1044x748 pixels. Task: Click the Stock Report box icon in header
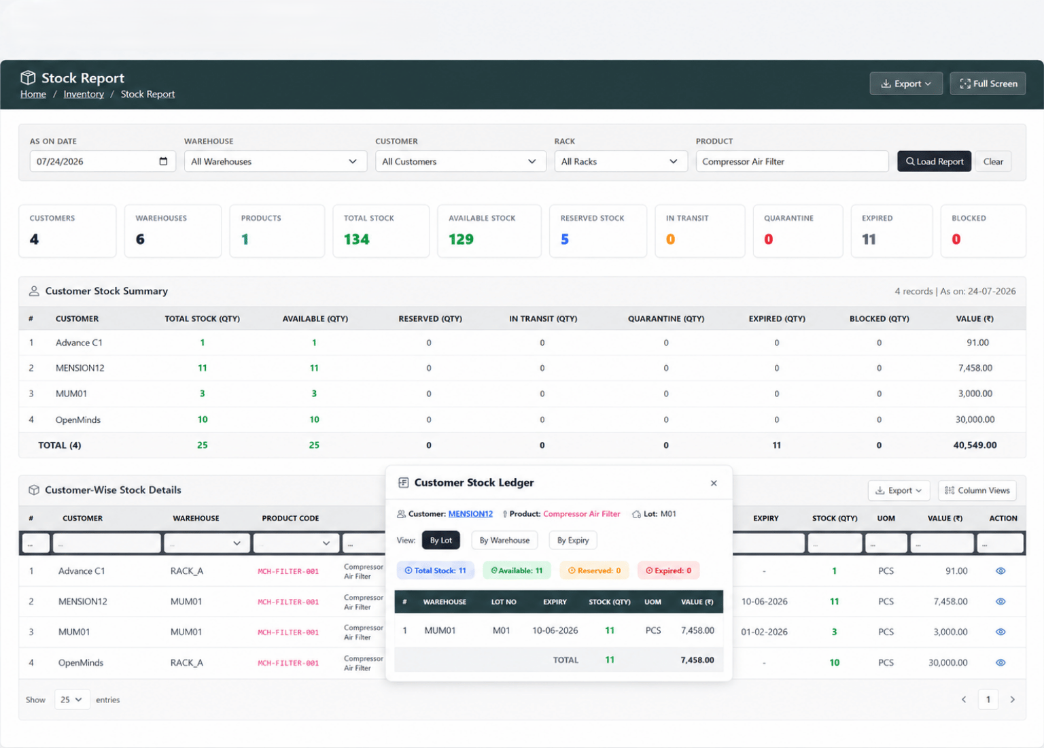tap(28, 78)
